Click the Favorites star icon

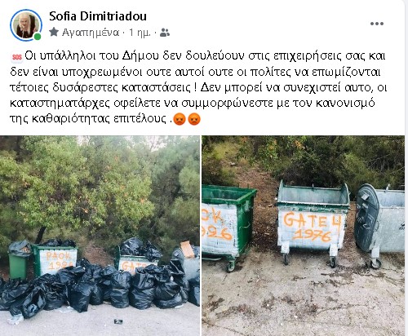pos(54,33)
